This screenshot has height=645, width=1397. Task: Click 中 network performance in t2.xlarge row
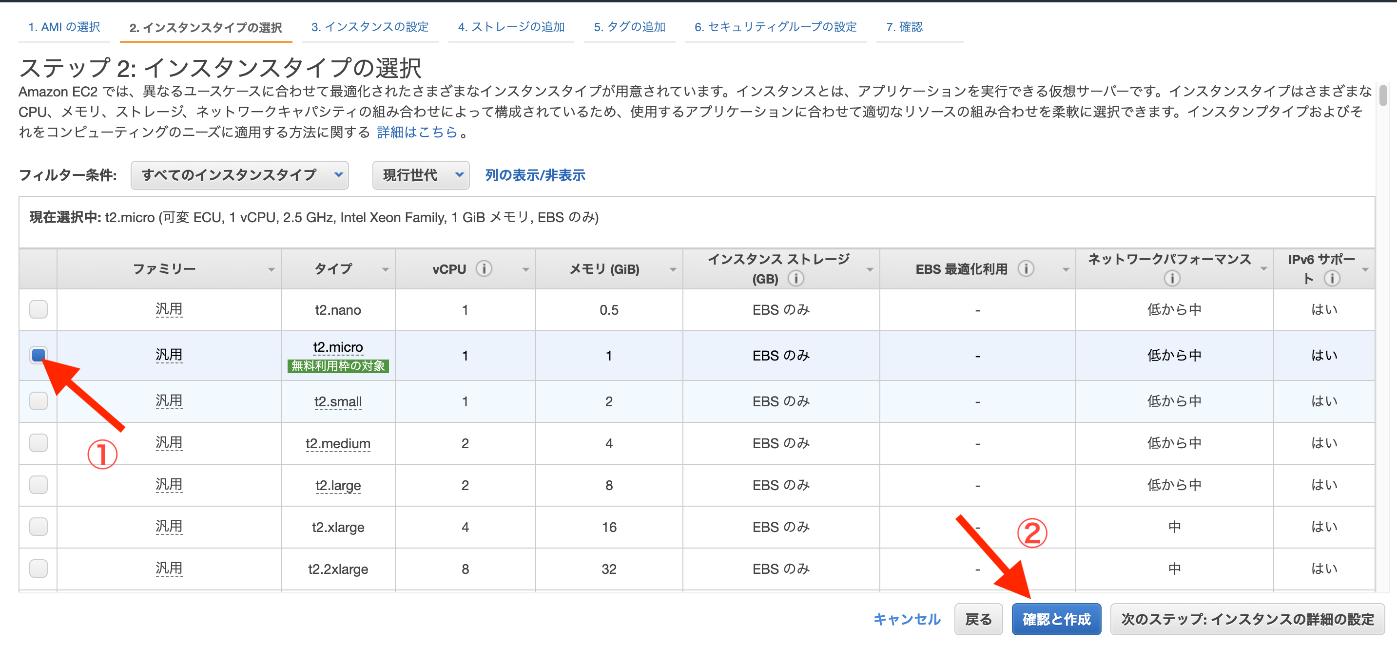[1174, 527]
